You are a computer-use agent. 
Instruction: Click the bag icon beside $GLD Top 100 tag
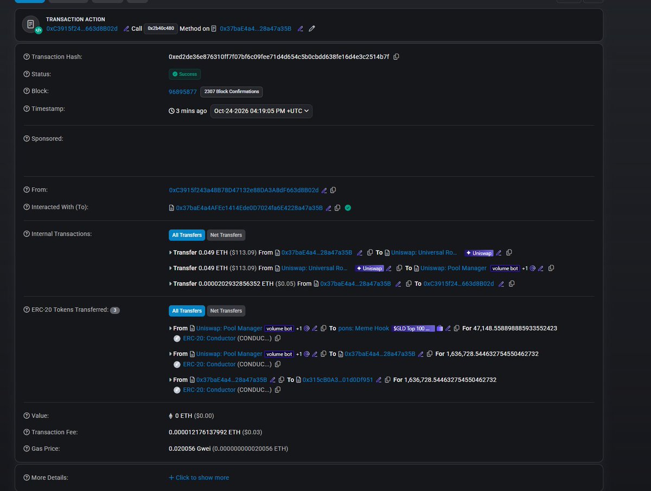coord(440,329)
